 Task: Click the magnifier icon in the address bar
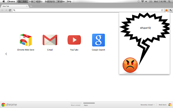coord(14,10)
